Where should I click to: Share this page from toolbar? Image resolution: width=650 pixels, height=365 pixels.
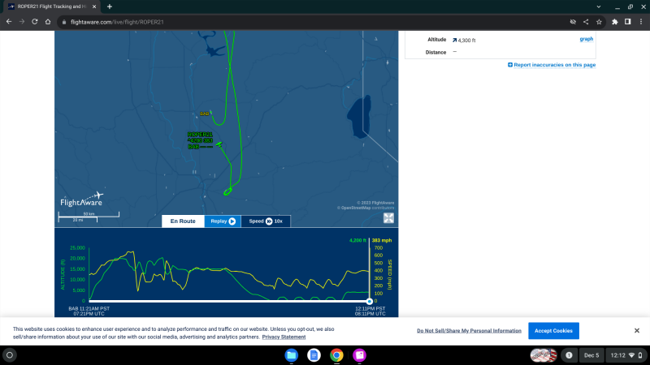coord(586,22)
